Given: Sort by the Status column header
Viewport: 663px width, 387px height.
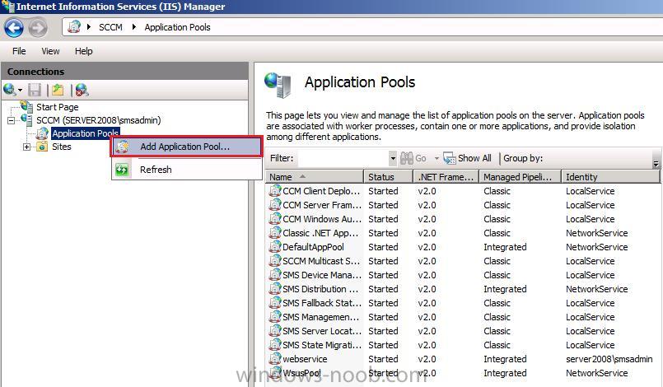Looking at the screenshot, I should pos(389,177).
